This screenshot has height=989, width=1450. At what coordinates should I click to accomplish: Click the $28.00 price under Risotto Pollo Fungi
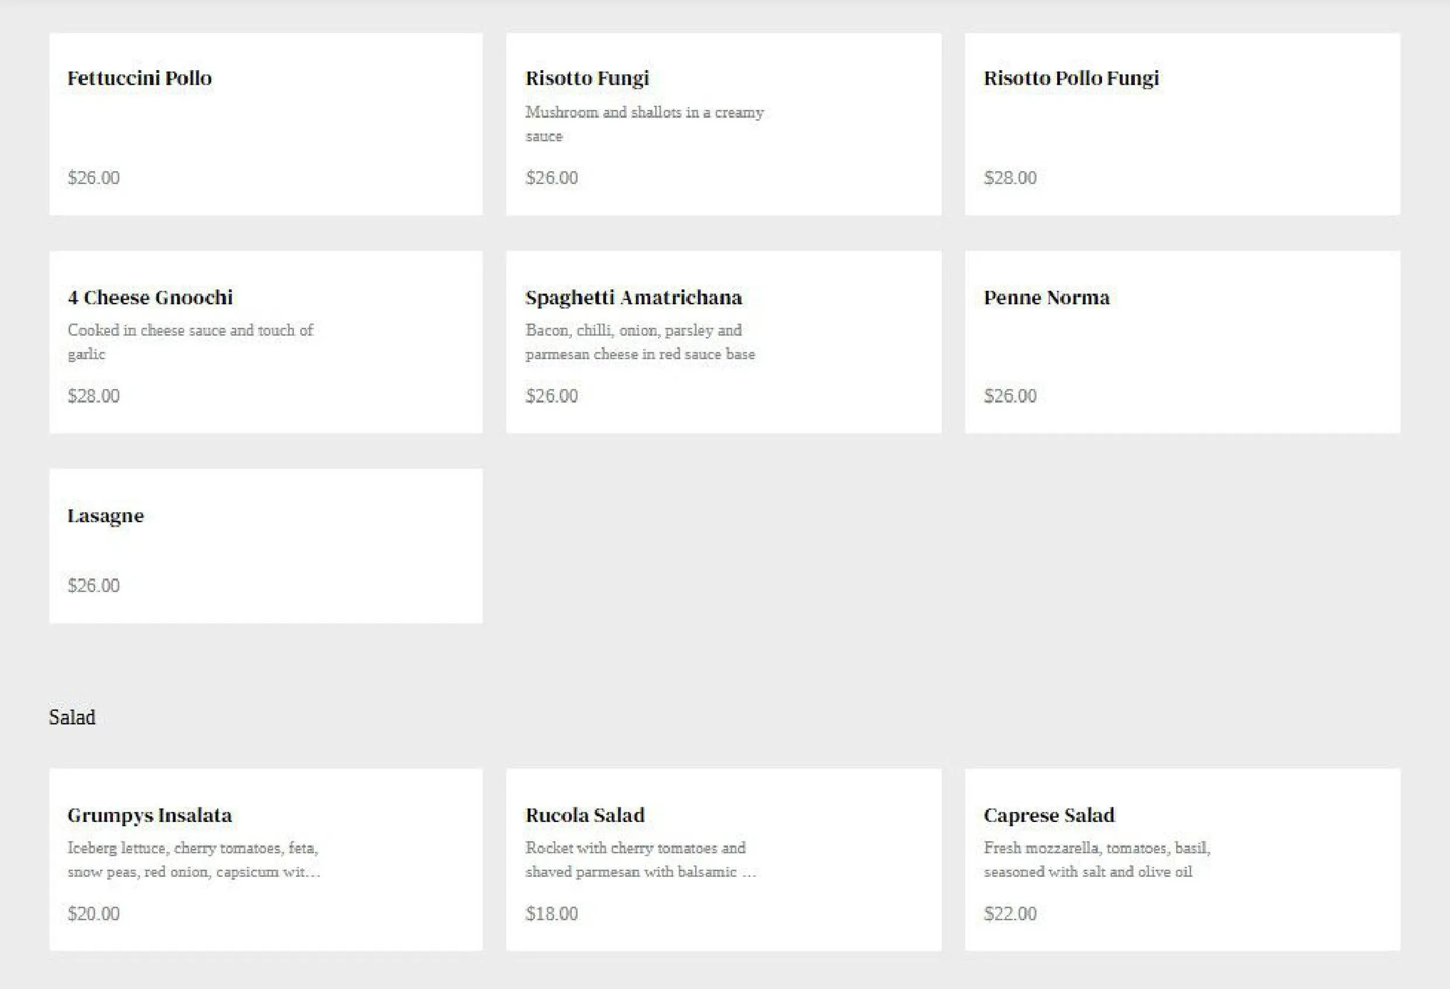click(x=1010, y=178)
